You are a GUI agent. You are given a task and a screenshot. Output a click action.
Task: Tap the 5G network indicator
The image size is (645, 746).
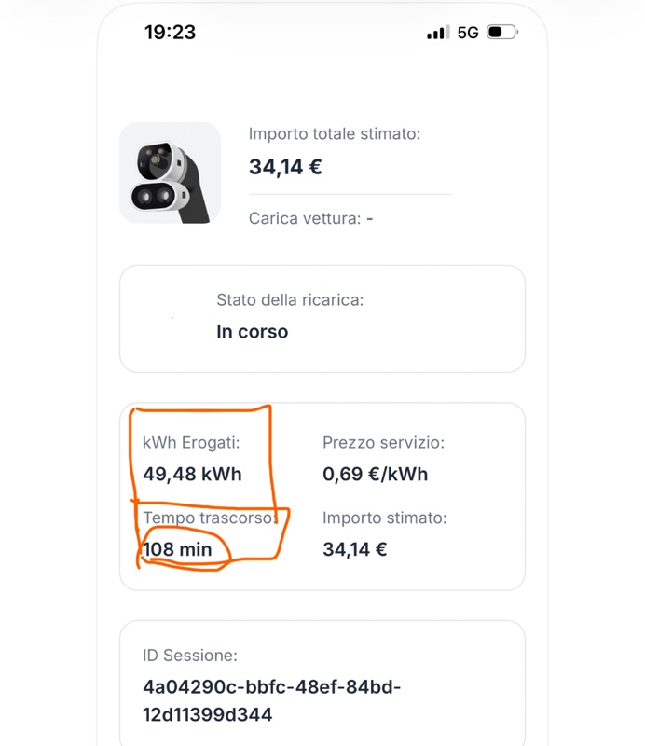468,33
